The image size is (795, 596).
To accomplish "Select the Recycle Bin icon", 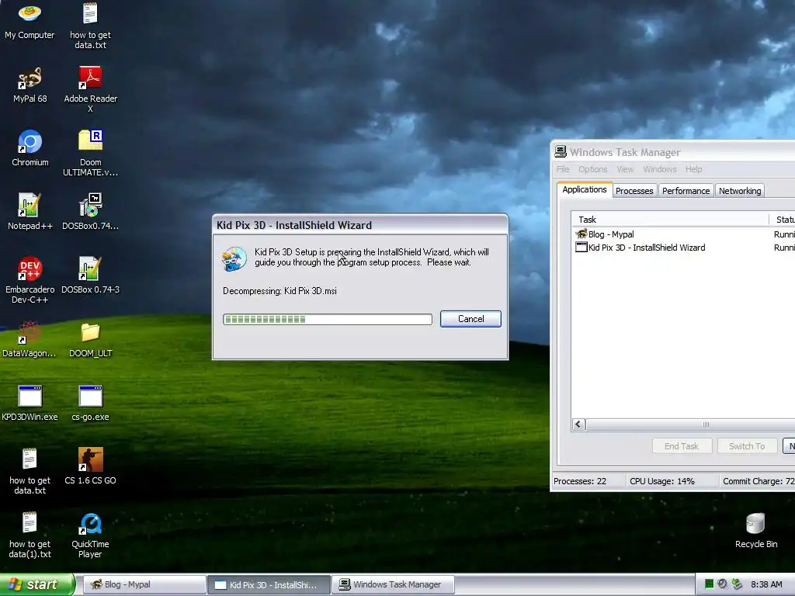I will pos(756,530).
